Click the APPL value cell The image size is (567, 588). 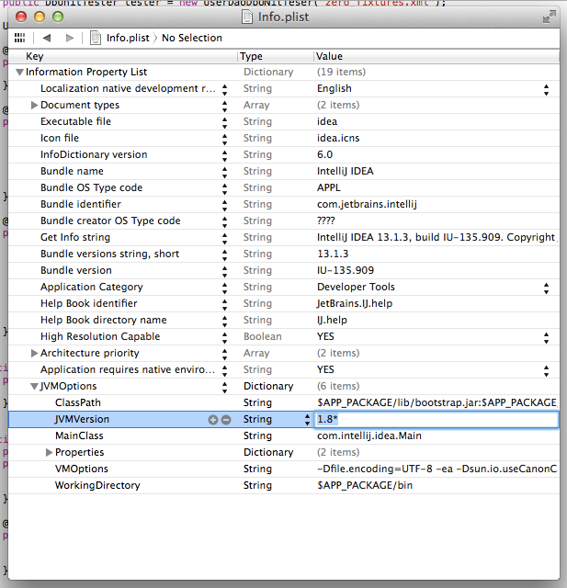click(x=328, y=187)
